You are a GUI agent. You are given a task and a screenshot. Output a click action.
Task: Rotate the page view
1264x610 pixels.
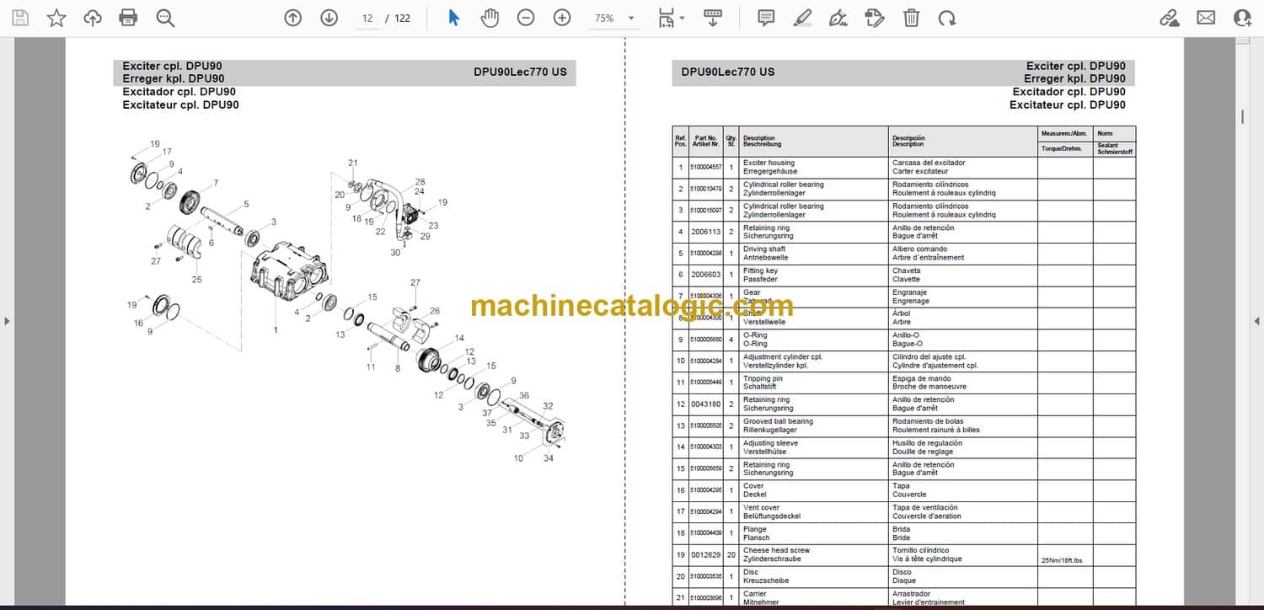[947, 18]
